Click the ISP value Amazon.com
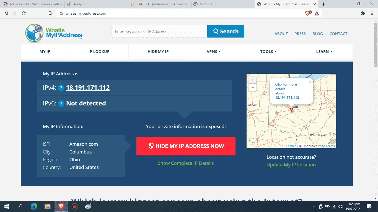The image size is (378, 212). 84,144
